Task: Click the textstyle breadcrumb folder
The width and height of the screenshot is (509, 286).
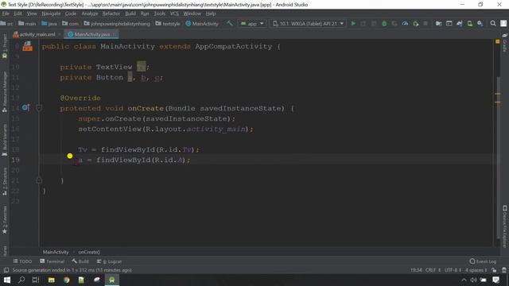Action: [x=168, y=23]
